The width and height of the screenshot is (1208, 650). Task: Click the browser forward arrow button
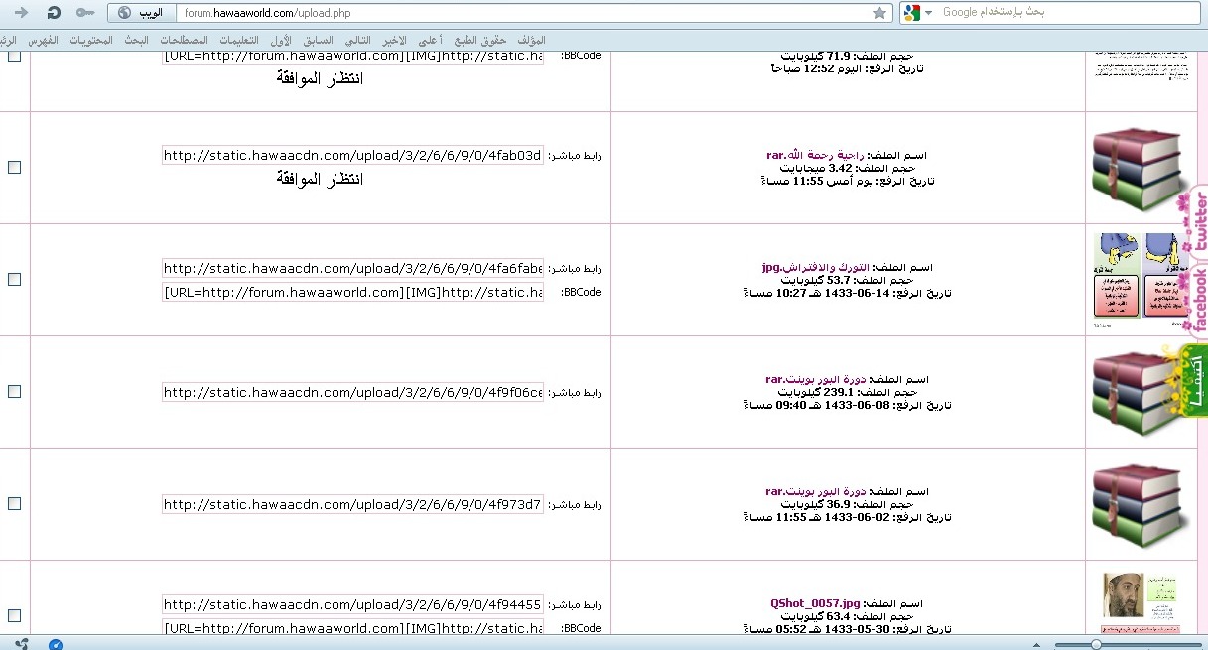coord(21,13)
